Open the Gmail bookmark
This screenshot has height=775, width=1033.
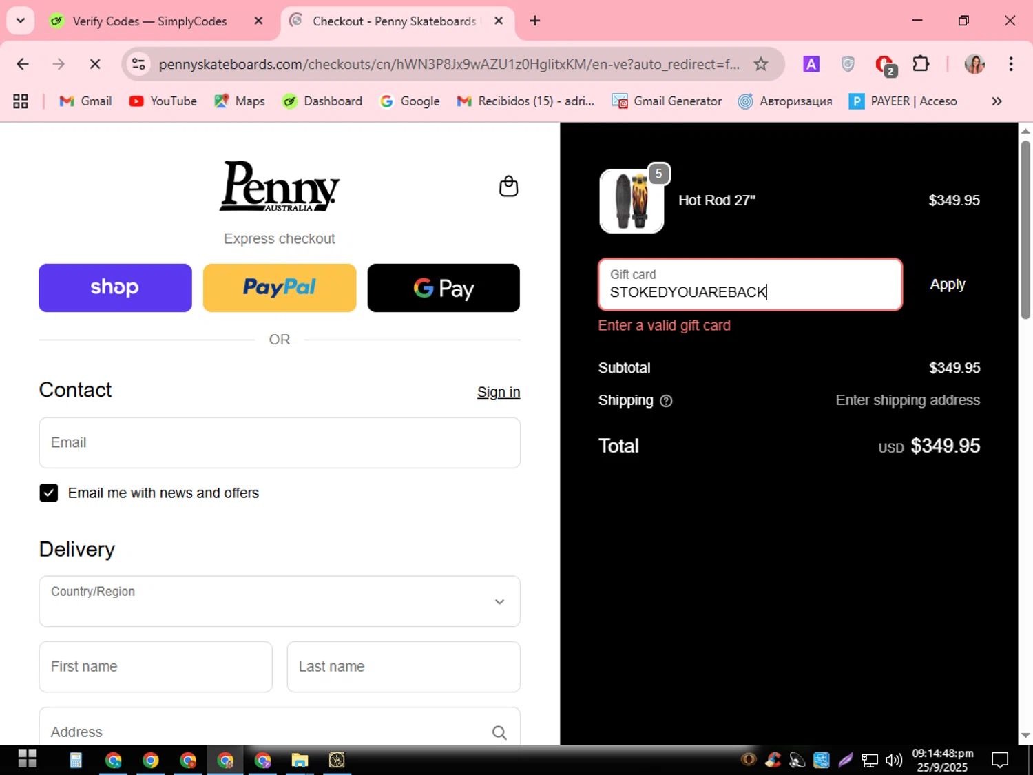(85, 101)
